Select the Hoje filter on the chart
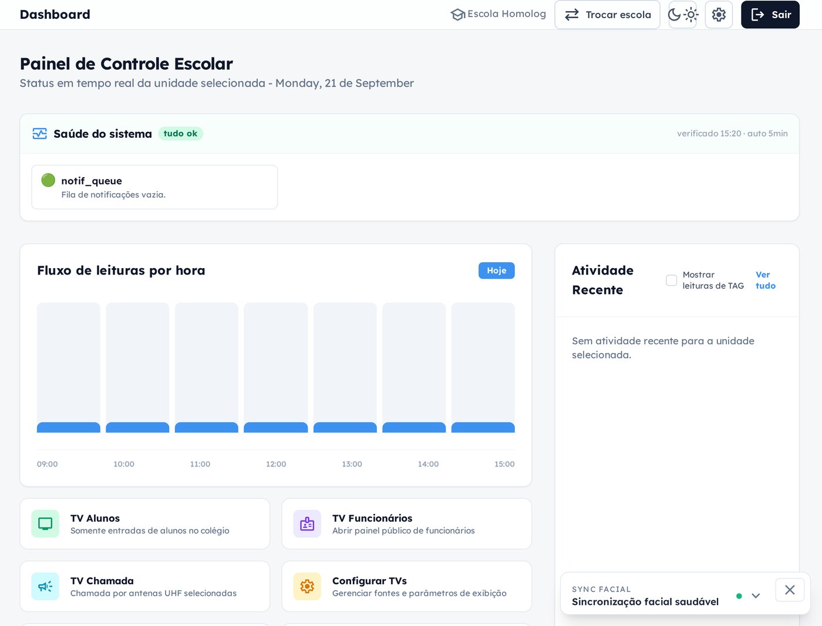 point(496,270)
